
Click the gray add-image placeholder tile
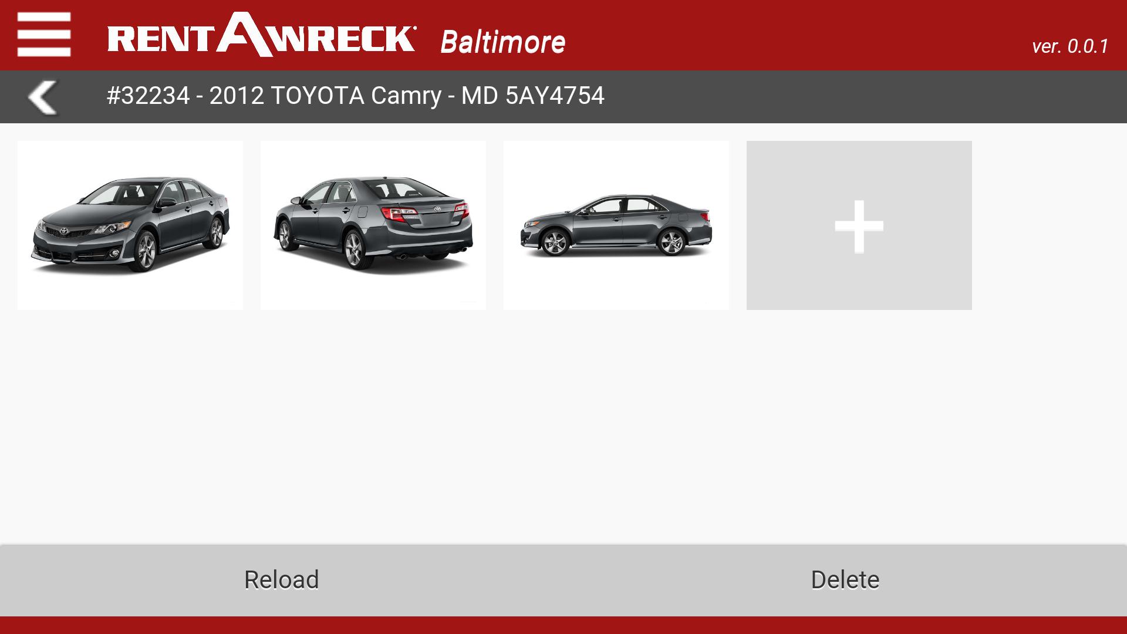click(x=859, y=225)
